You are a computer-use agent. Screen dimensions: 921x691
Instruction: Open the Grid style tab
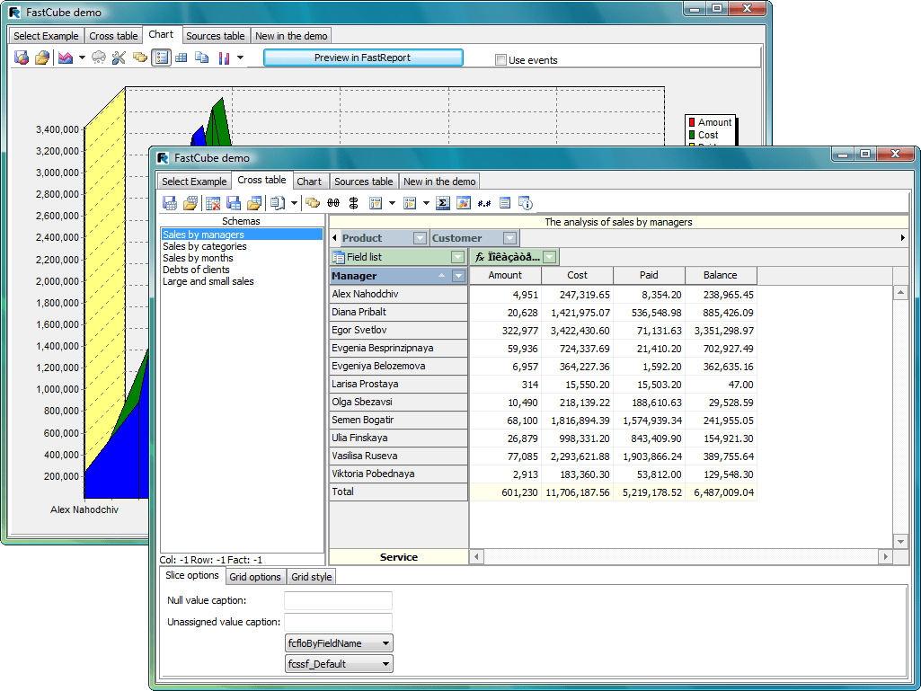pos(311,577)
